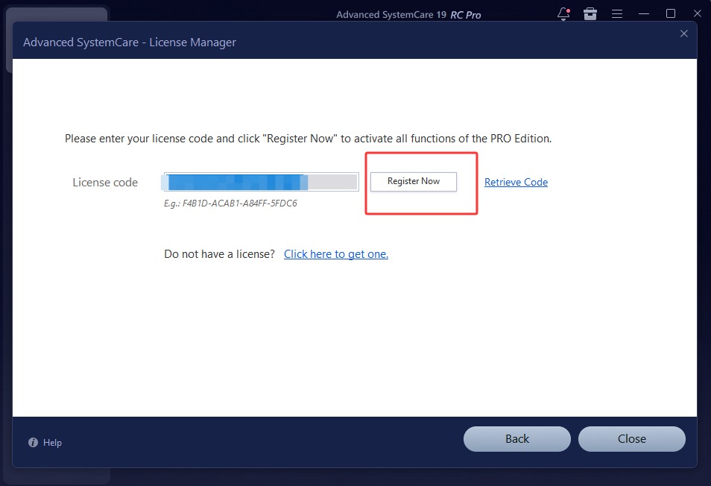Minimize the Advanced SystemCare window
Image resolution: width=711 pixels, height=486 pixels.
(644, 14)
